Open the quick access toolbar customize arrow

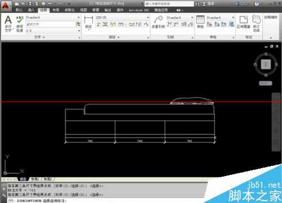coord(69,3)
